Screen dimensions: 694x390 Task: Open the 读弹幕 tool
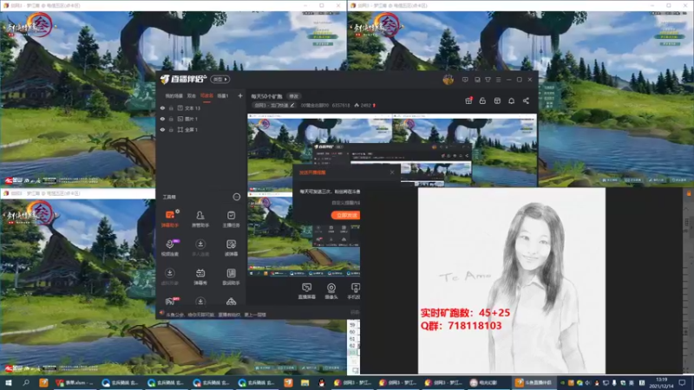pyautogui.click(x=231, y=248)
